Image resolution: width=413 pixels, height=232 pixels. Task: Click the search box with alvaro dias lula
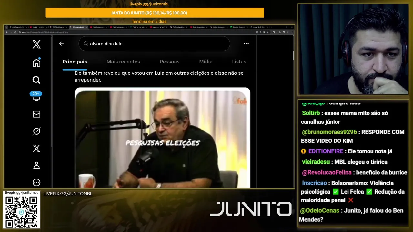(x=154, y=43)
